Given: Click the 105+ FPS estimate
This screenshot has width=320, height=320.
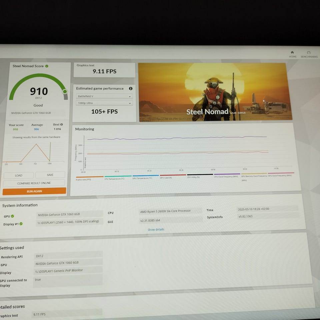Looking at the screenshot, I should (104, 112).
